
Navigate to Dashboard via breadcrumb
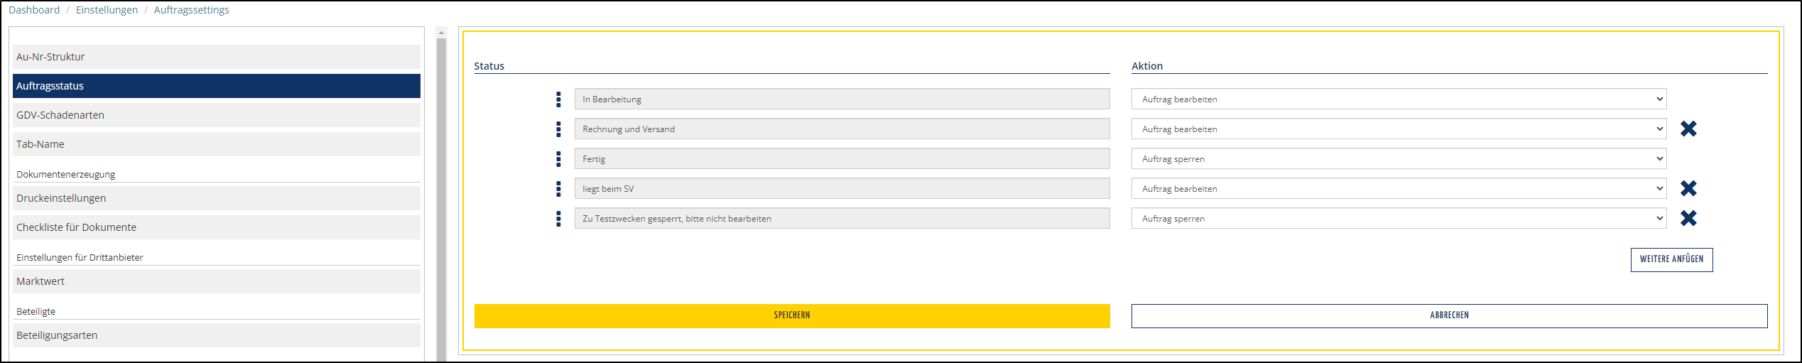(x=34, y=10)
